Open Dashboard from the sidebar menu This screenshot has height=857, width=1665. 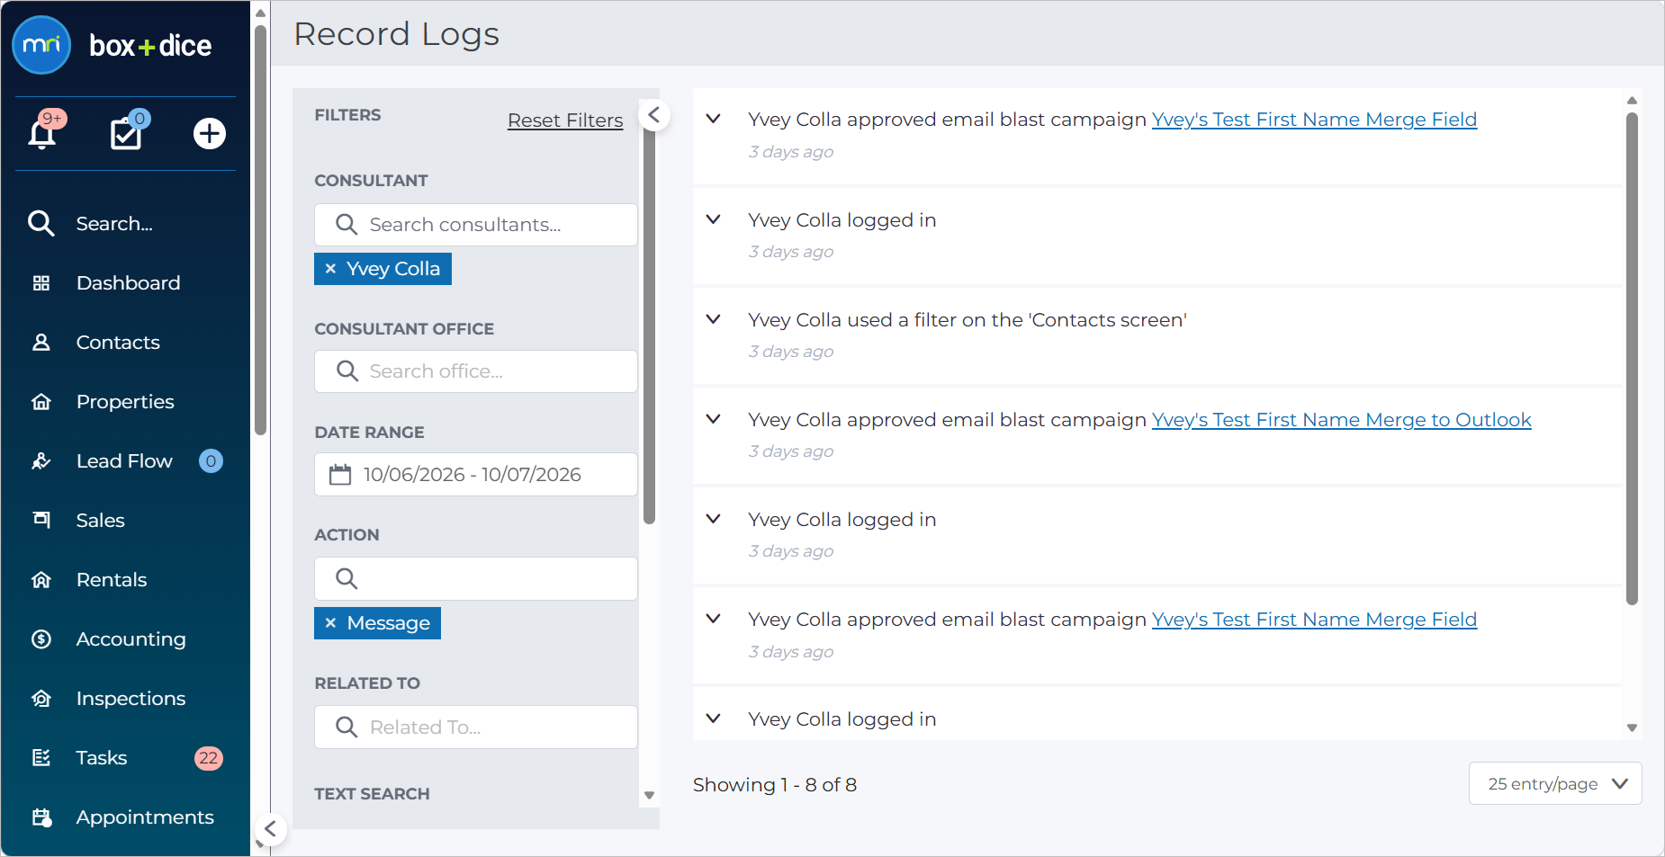[128, 283]
